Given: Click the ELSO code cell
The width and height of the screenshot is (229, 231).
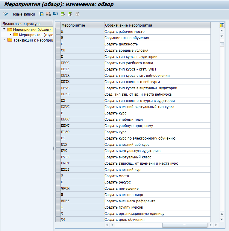Looking at the screenshot, I should pos(83,132).
